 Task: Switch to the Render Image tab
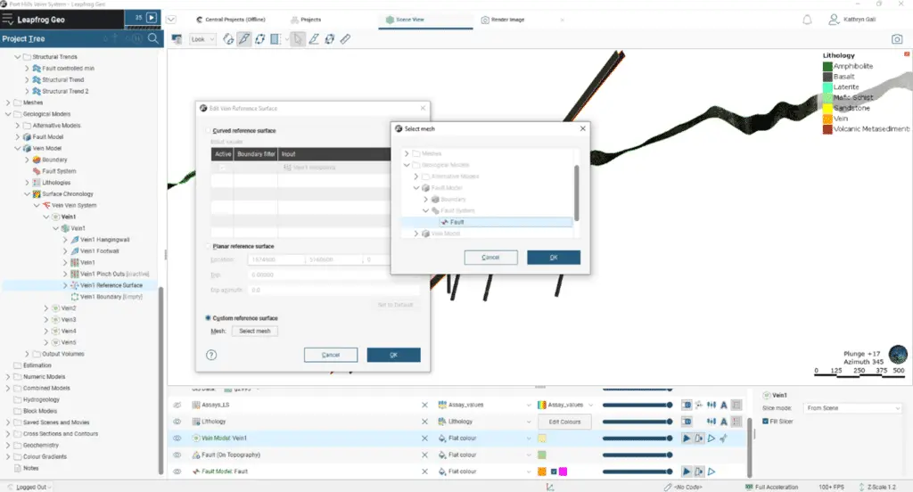point(503,20)
